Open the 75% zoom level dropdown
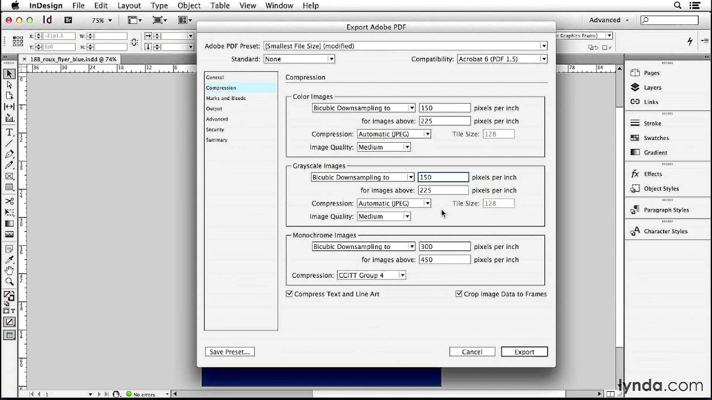The height and width of the screenshot is (400, 712). pos(102,20)
